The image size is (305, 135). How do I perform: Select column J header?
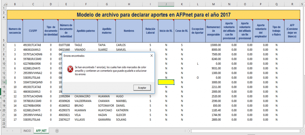pyautogui.click(x=166, y=4)
